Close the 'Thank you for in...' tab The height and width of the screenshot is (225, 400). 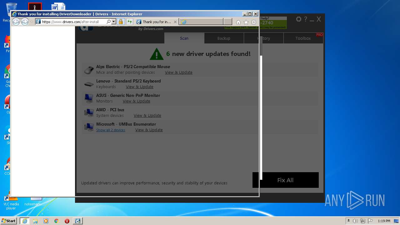point(175,22)
